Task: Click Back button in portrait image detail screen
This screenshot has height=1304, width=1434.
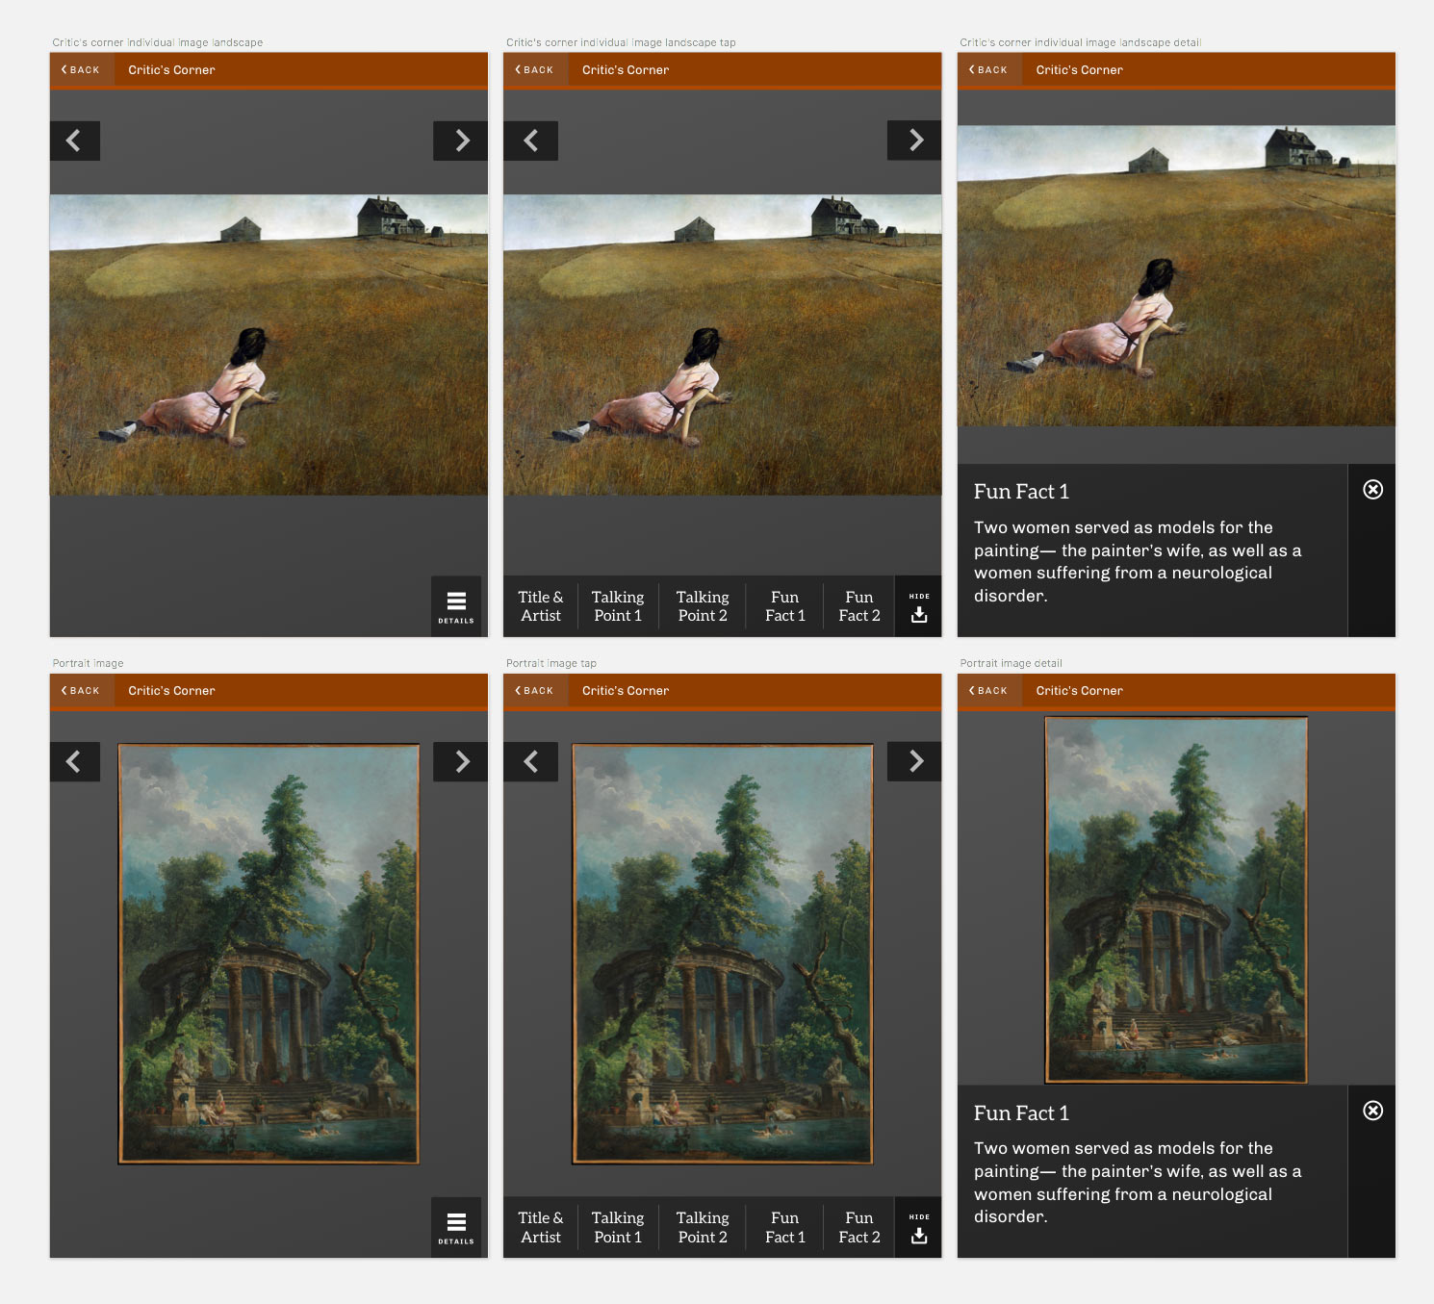Action: pyautogui.click(x=989, y=690)
